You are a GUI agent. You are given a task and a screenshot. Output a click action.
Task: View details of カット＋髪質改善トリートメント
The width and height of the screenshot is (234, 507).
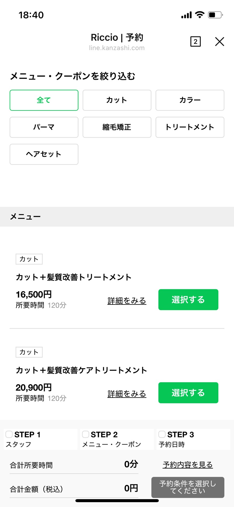pyautogui.click(x=127, y=301)
